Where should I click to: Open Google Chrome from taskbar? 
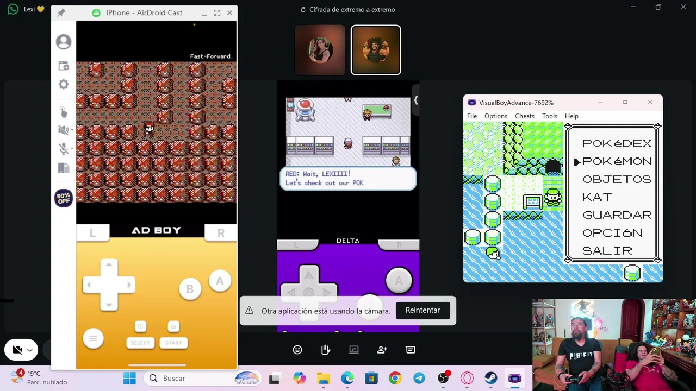click(x=395, y=379)
